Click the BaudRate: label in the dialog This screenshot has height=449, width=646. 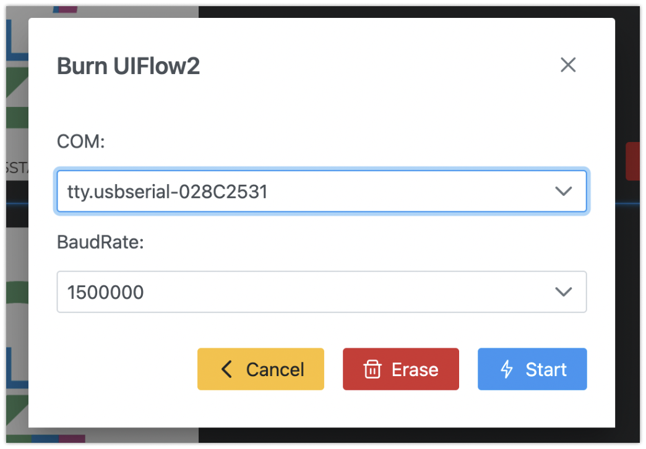tap(100, 242)
